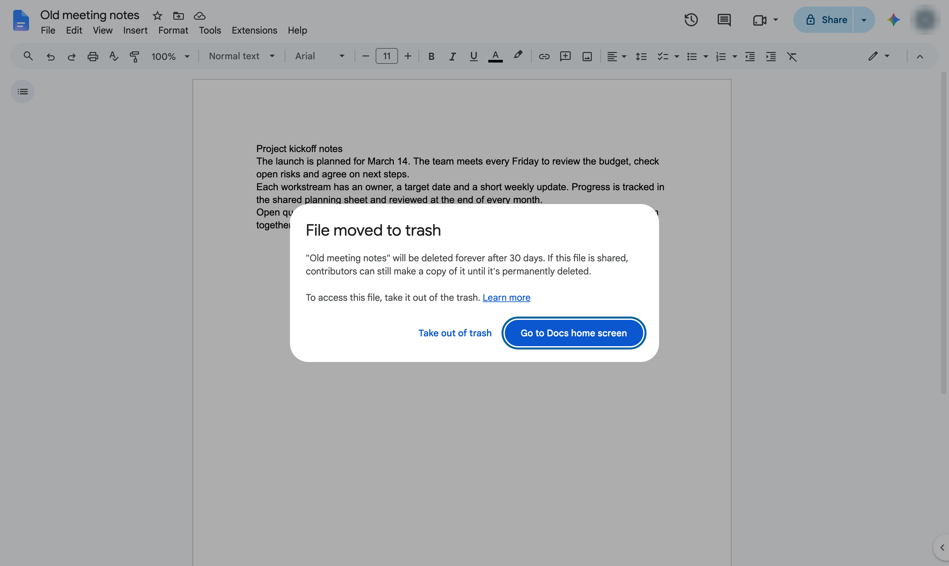Open the text alignment dropdown
This screenshot has height=566, width=949.
617,57
